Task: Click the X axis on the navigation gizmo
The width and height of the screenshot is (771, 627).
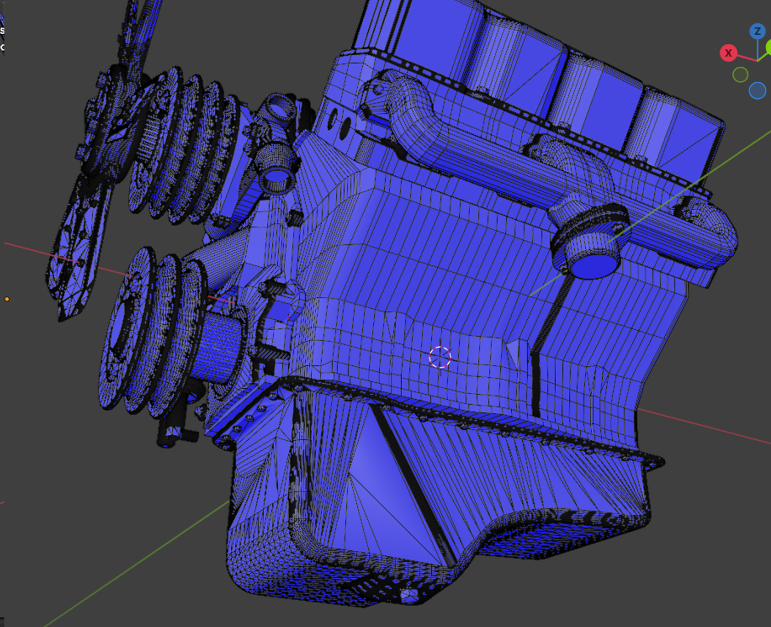Action: (728, 53)
